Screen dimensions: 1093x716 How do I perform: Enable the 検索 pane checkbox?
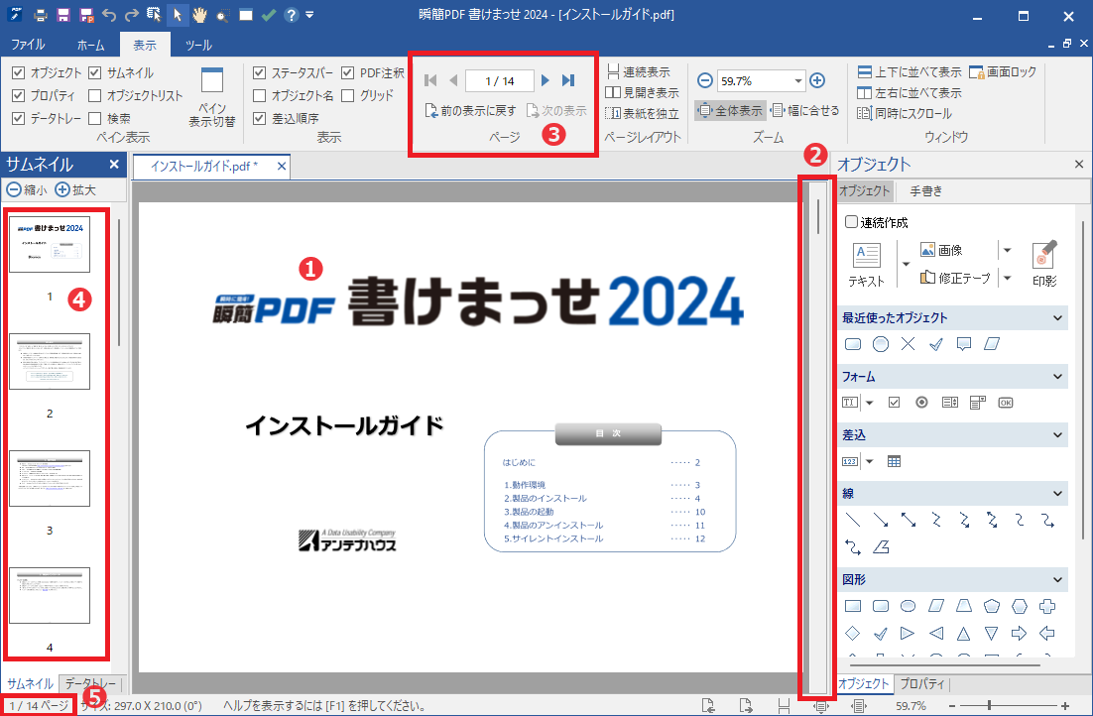[x=95, y=119]
